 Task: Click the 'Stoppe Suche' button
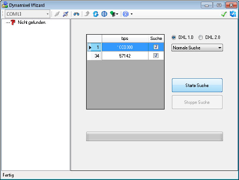click(x=197, y=102)
